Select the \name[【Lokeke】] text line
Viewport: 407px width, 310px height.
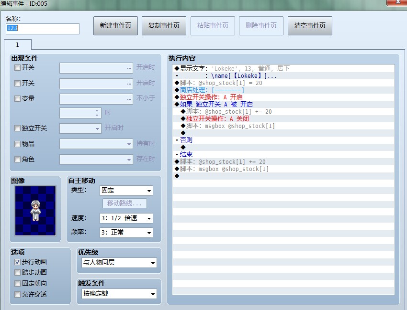283,75
